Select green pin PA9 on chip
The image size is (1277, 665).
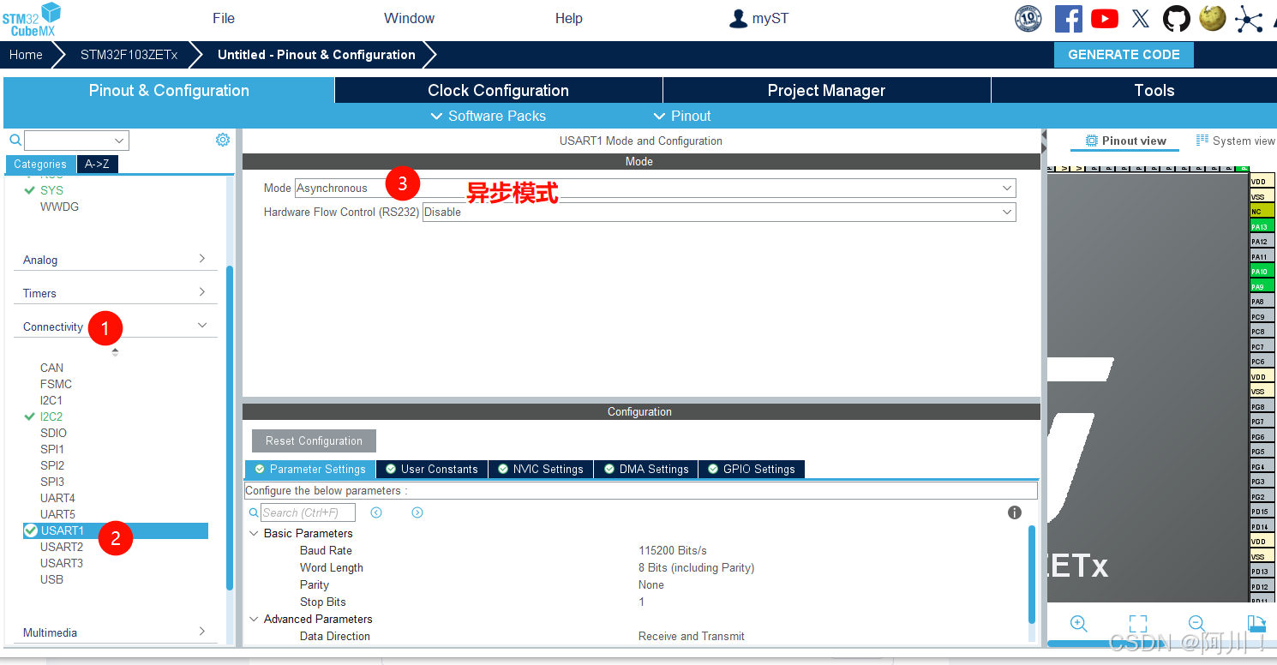(x=1262, y=286)
